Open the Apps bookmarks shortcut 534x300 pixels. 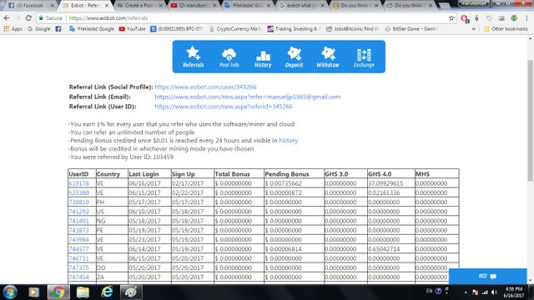point(13,29)
